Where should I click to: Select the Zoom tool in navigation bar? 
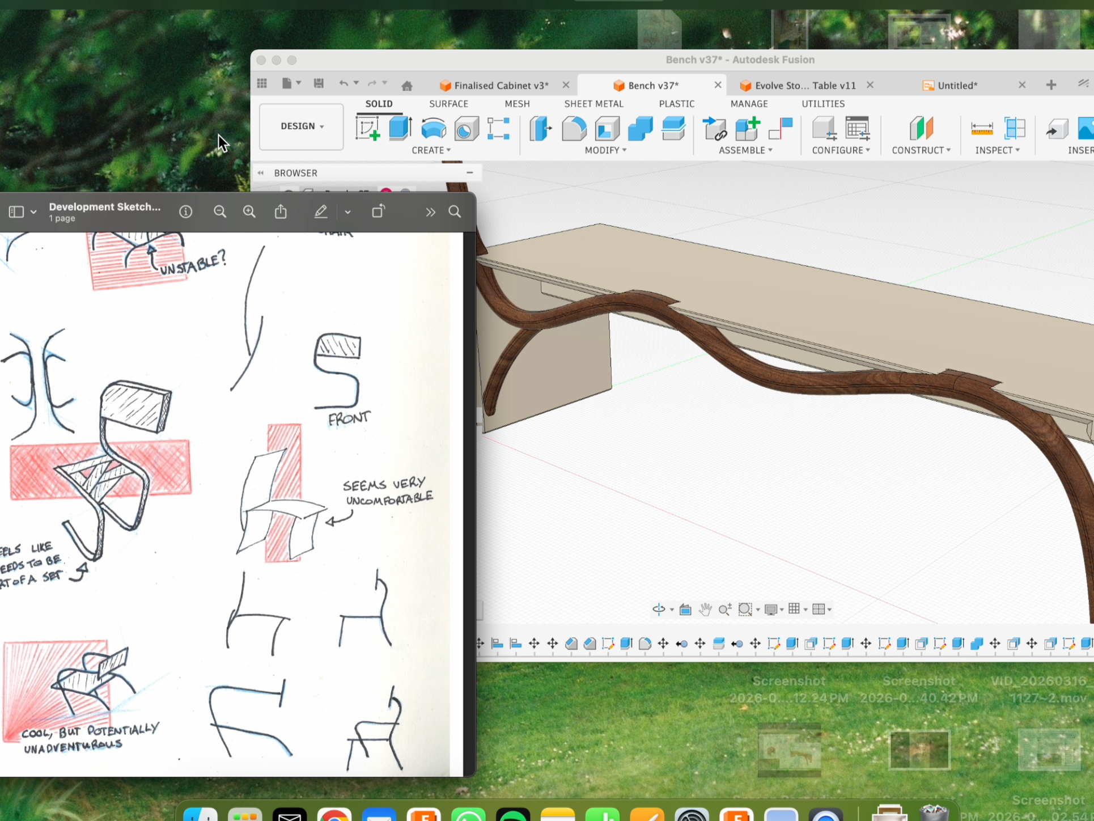[x=725, y=610]
